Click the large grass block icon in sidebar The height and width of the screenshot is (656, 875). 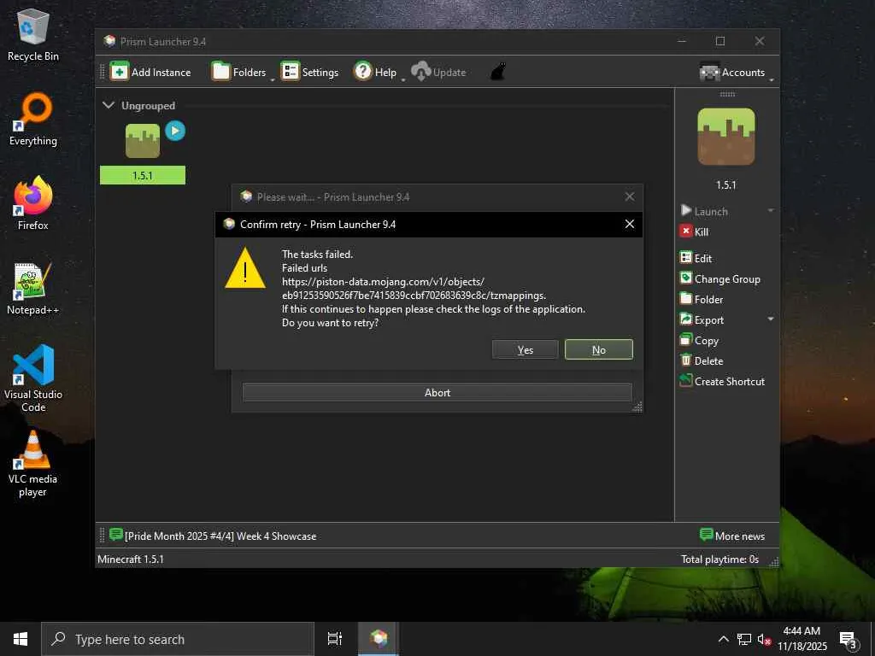(726, 137)
